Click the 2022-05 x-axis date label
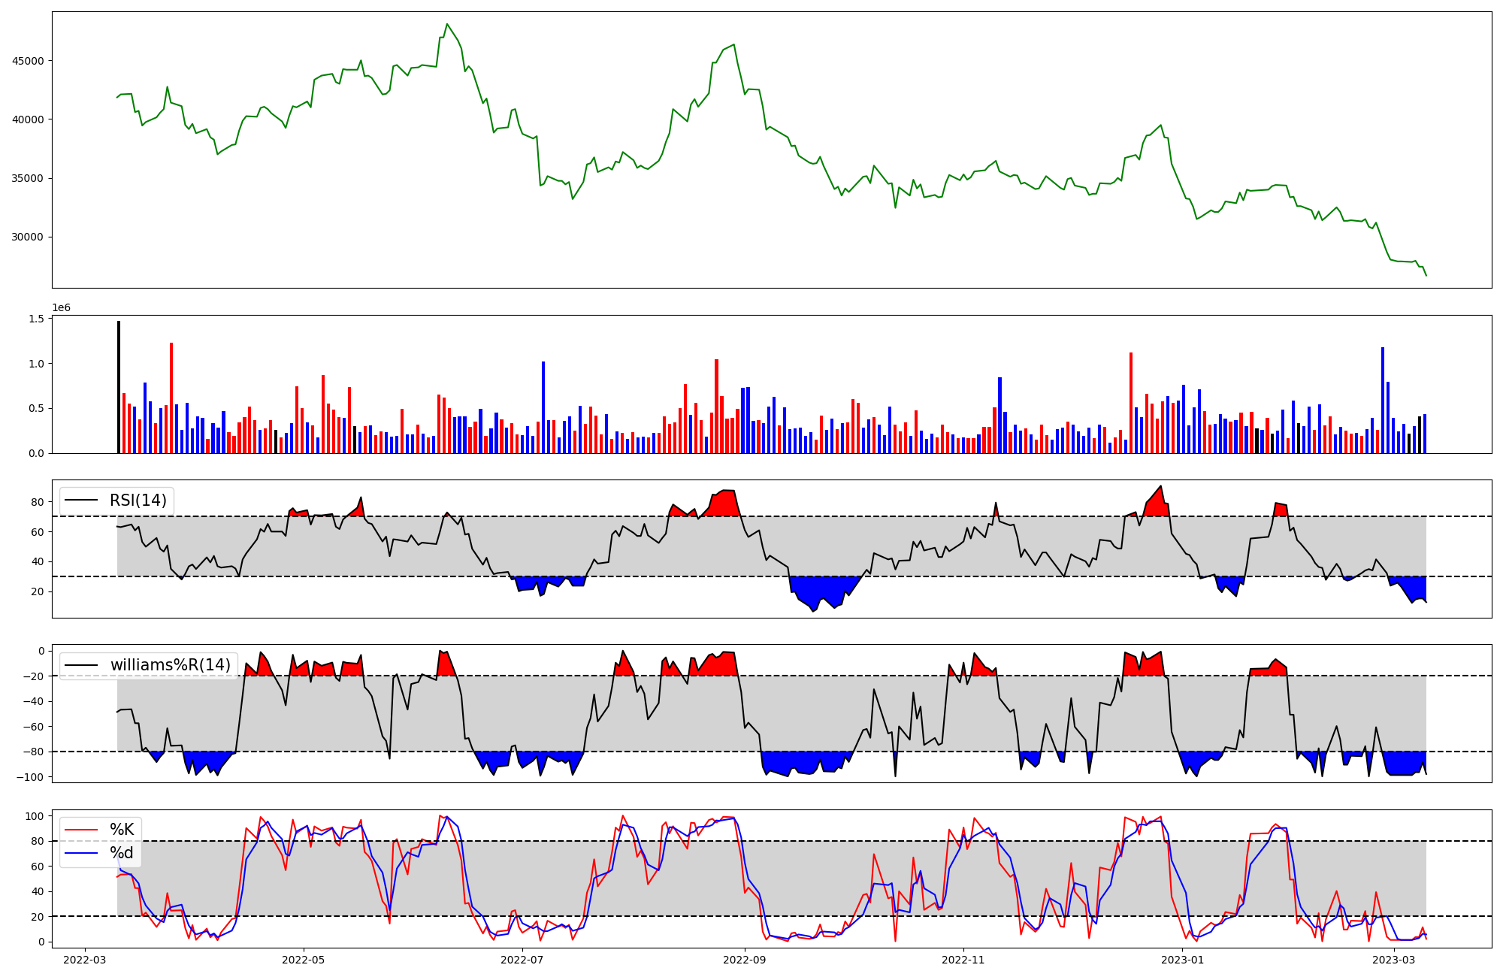The height and width of the screenshot is (977, 1503). [304, 960]
